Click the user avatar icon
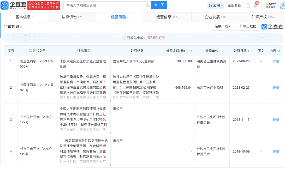This screenshot has height=169, width=285. [x=283, y=6]
